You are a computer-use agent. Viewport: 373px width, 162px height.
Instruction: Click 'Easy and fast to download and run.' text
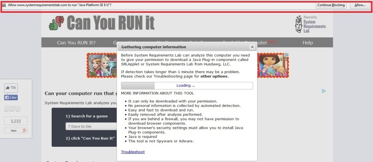[161, 110]
